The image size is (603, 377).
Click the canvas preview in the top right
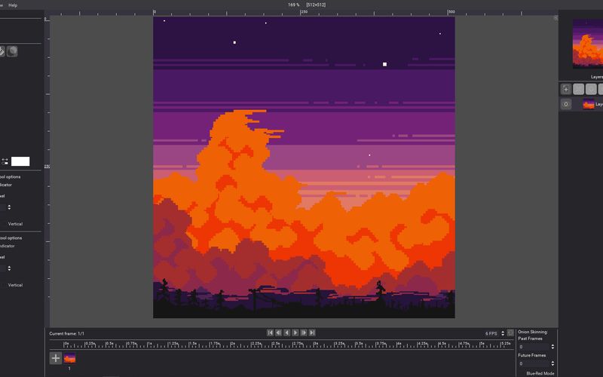pos(588,44)
